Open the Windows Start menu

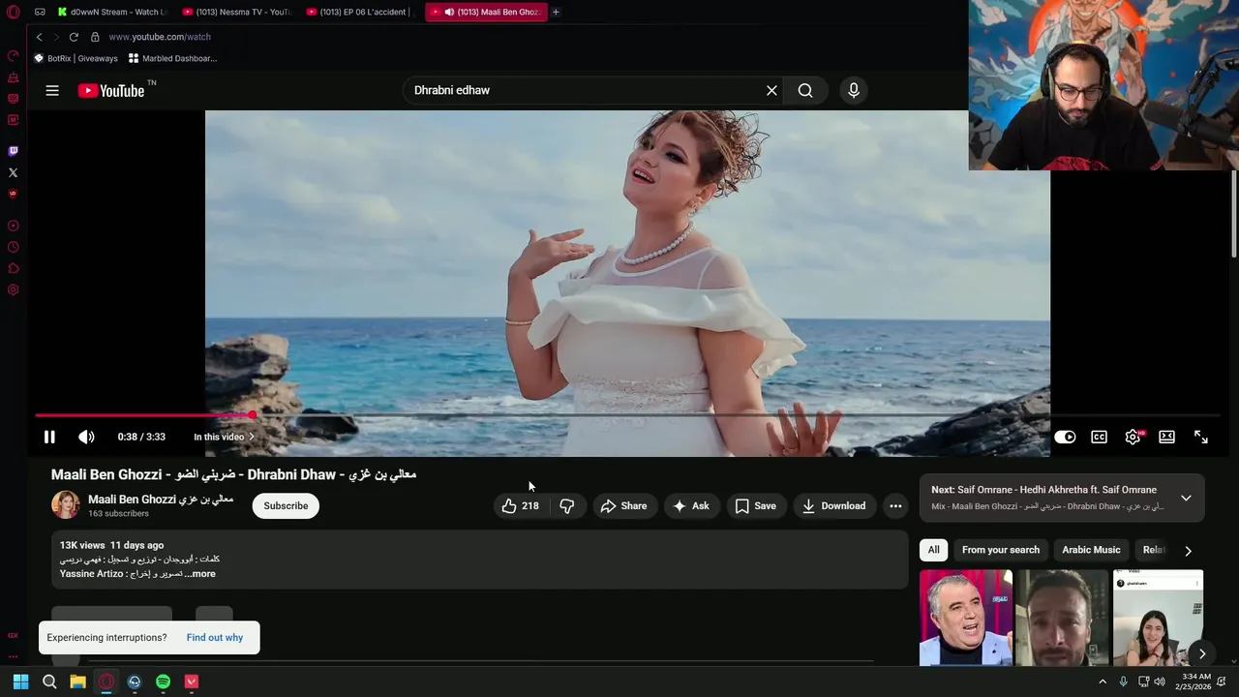pos(20,682)
